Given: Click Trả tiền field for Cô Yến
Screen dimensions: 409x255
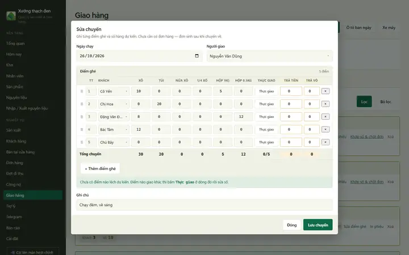Looking at the screenshot, I should pos(291,91).
